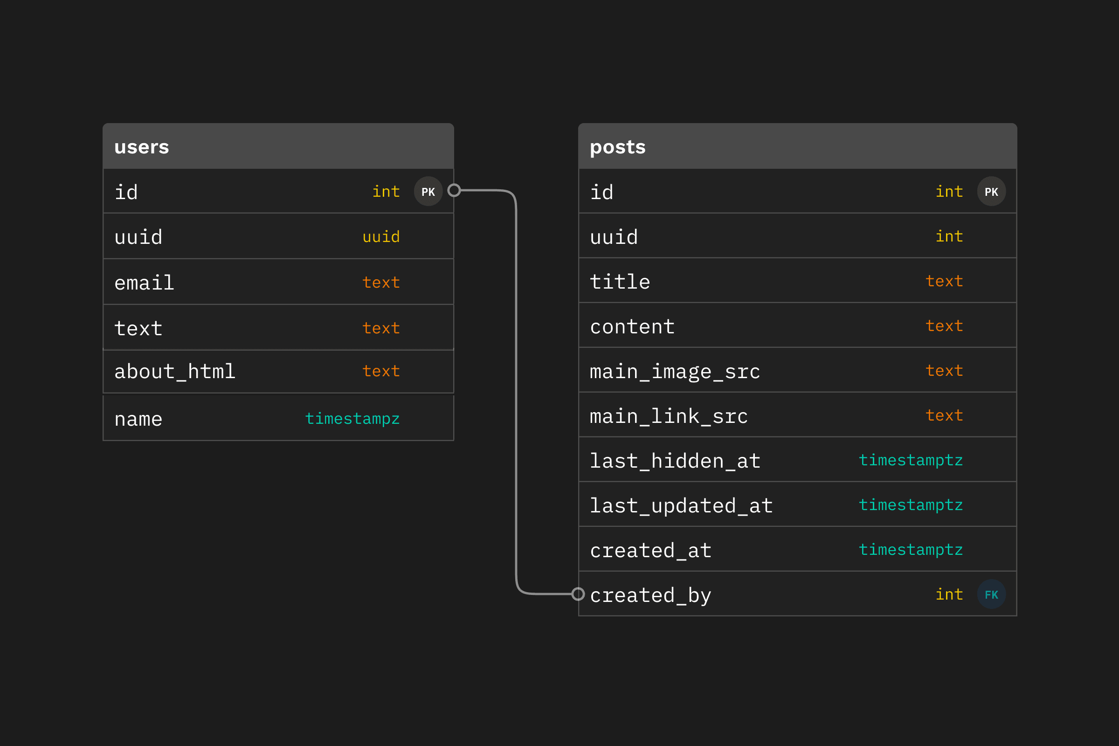The width and height of the screenshot is (1119, 746).
Task: Select the name field with timestampz type
Action: [138, 419]
